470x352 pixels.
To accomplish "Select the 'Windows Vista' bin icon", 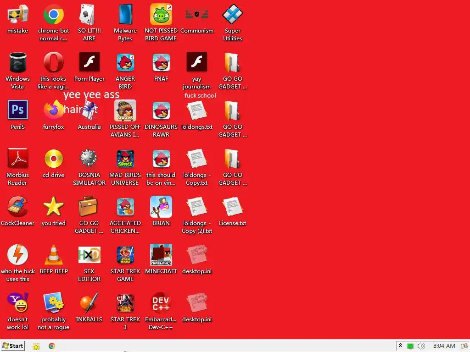I will (18, 62).
